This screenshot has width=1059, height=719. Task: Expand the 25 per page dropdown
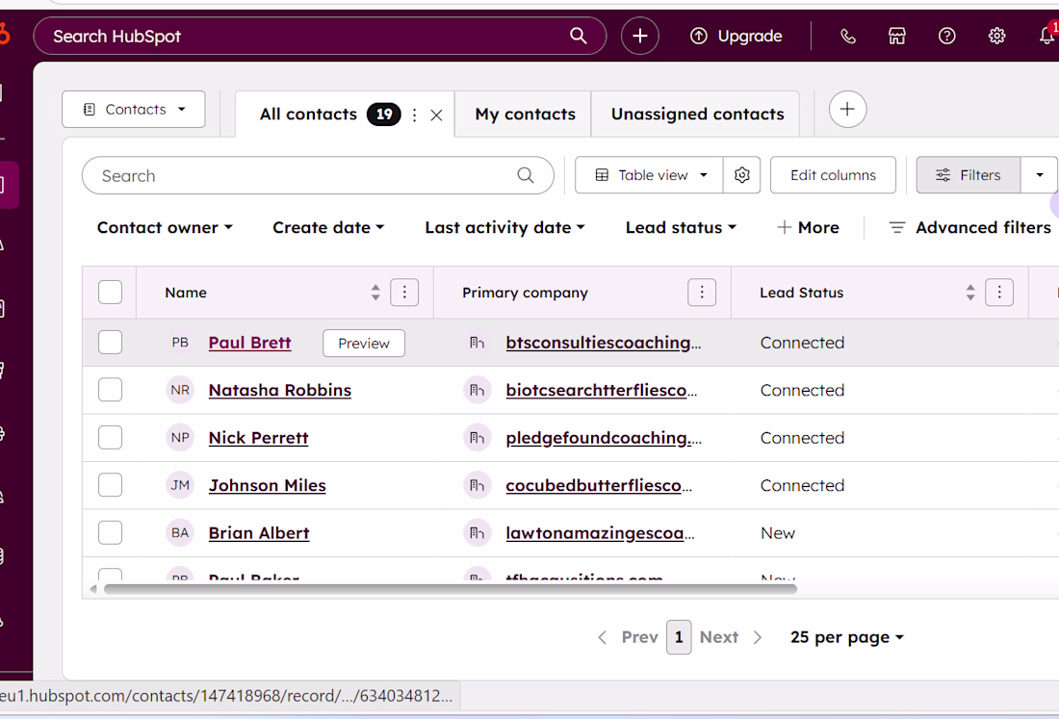847,637
